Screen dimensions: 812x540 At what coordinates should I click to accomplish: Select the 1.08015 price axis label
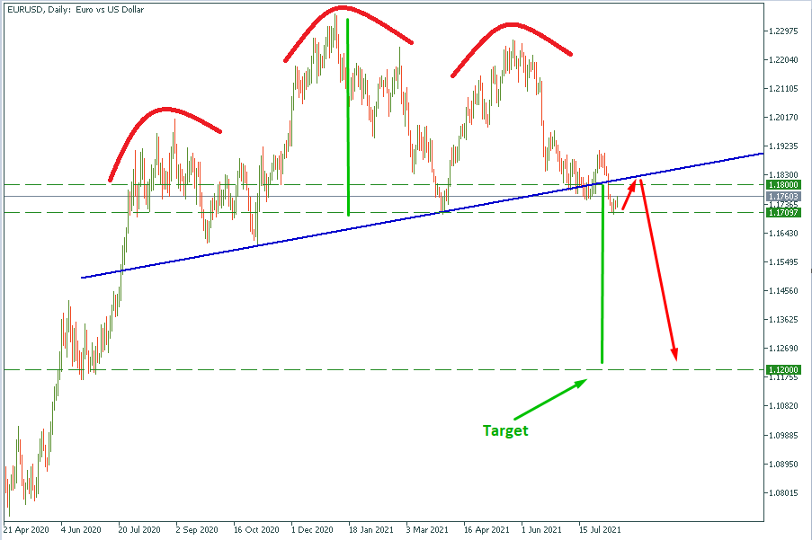pyautogui.click(x=781, y=493)
